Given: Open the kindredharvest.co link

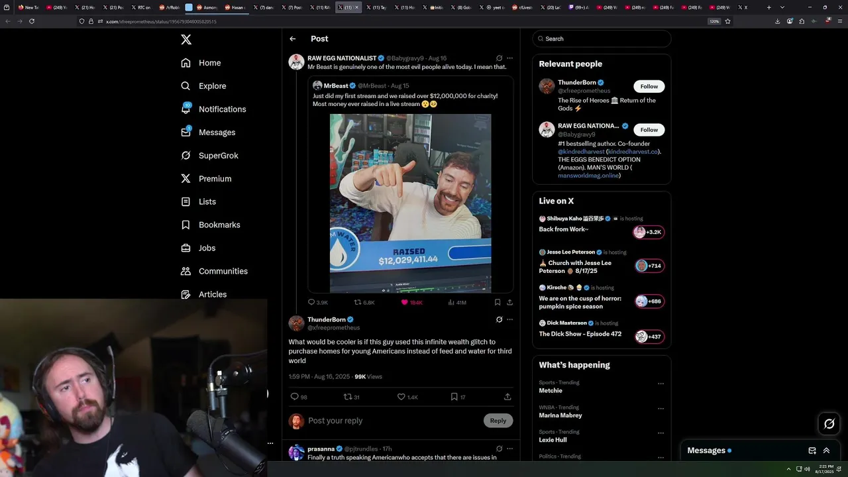Looking at the screenshot, I should click(633, 152).
